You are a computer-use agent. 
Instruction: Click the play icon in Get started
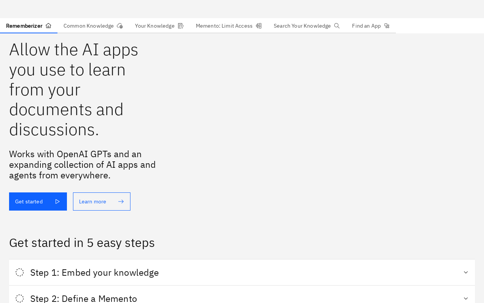57,201
